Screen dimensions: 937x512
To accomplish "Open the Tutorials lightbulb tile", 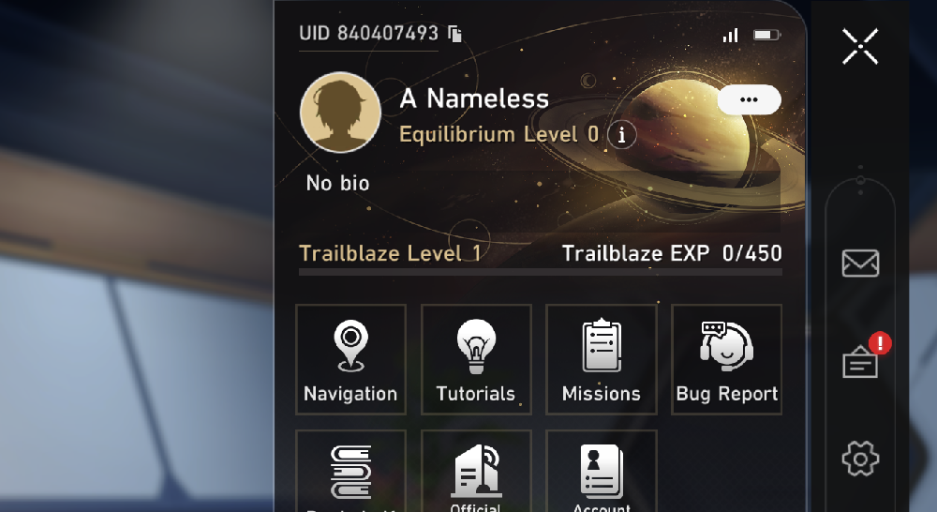I will pos(476,359).
